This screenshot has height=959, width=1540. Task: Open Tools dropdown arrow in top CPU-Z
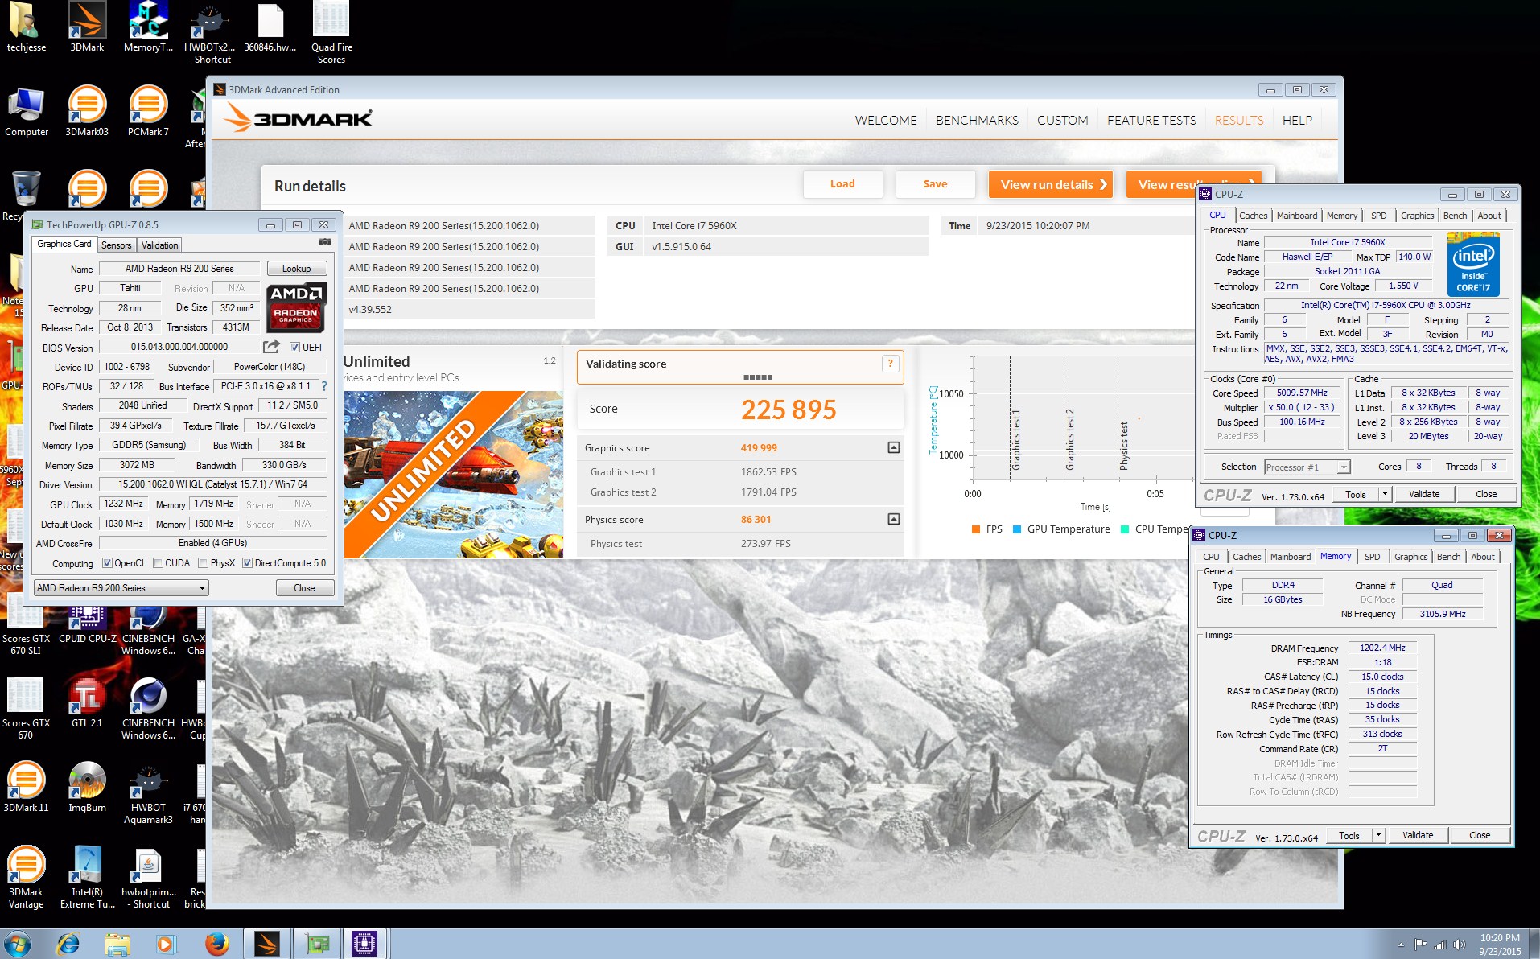coord(1385,494)
